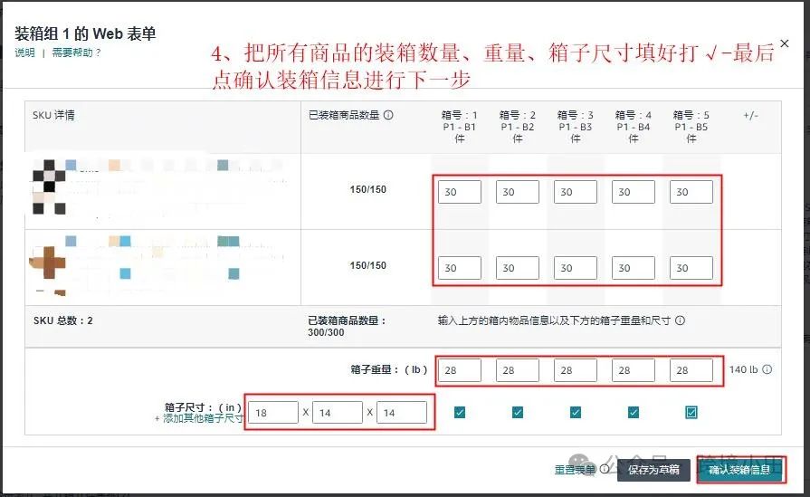
Task: Toggle checkbox under box 5 weight
Action: (691, 412)
